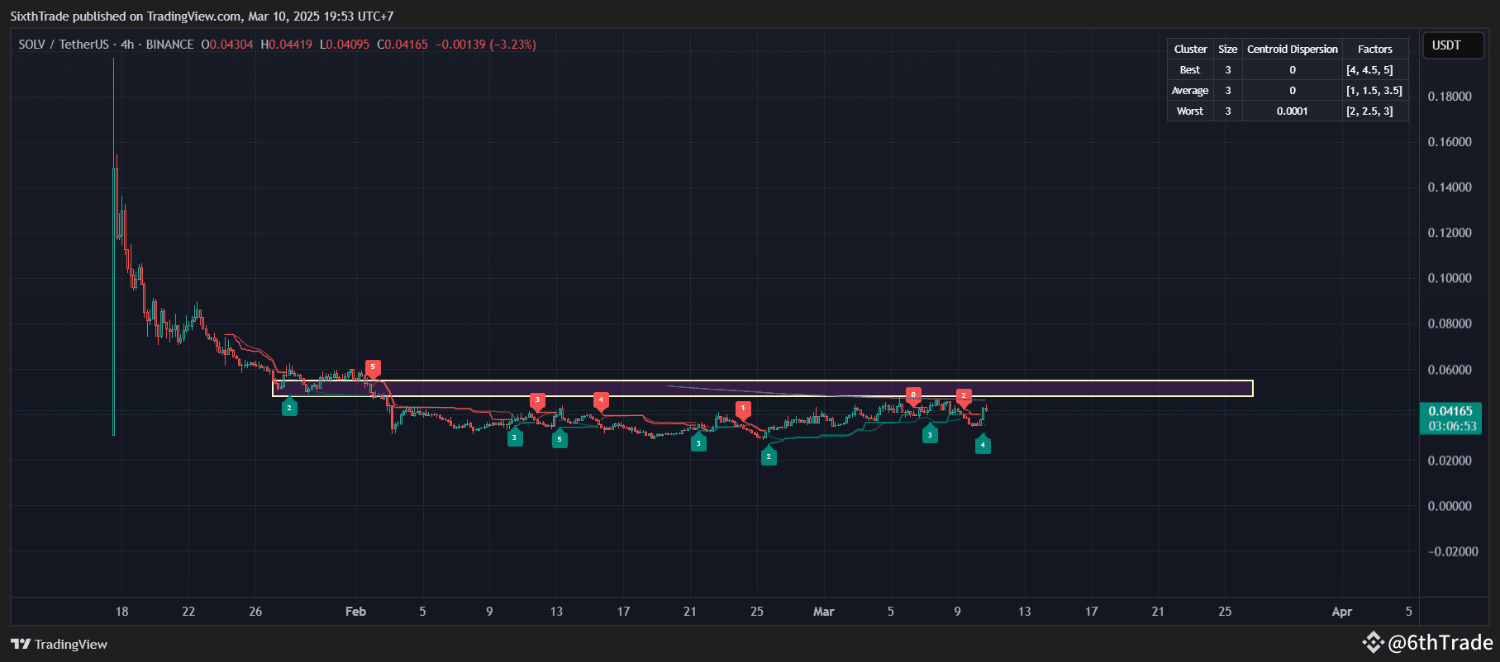The width and height of the screenshot is (1500, 662).
Task: Click the 0.10000 price axis label
Action: pyautogui.click(x=1450, y=278)
